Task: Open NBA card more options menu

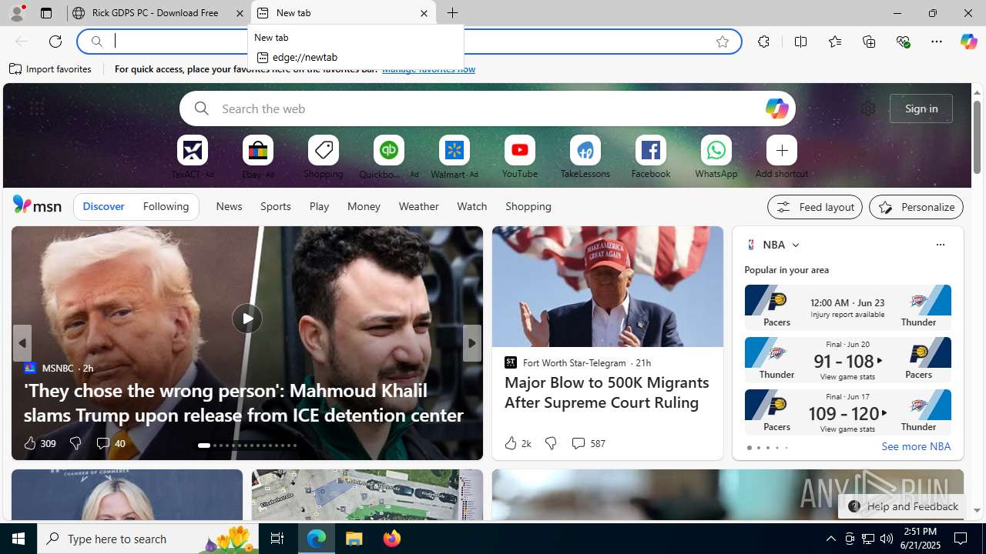Action: [x=940, y=245]
